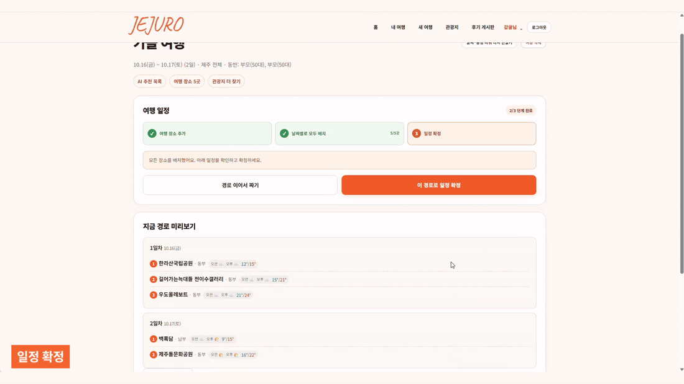Click green check icon beside 여행 장소 추가

pyautogui.click(x=152, y=133)
